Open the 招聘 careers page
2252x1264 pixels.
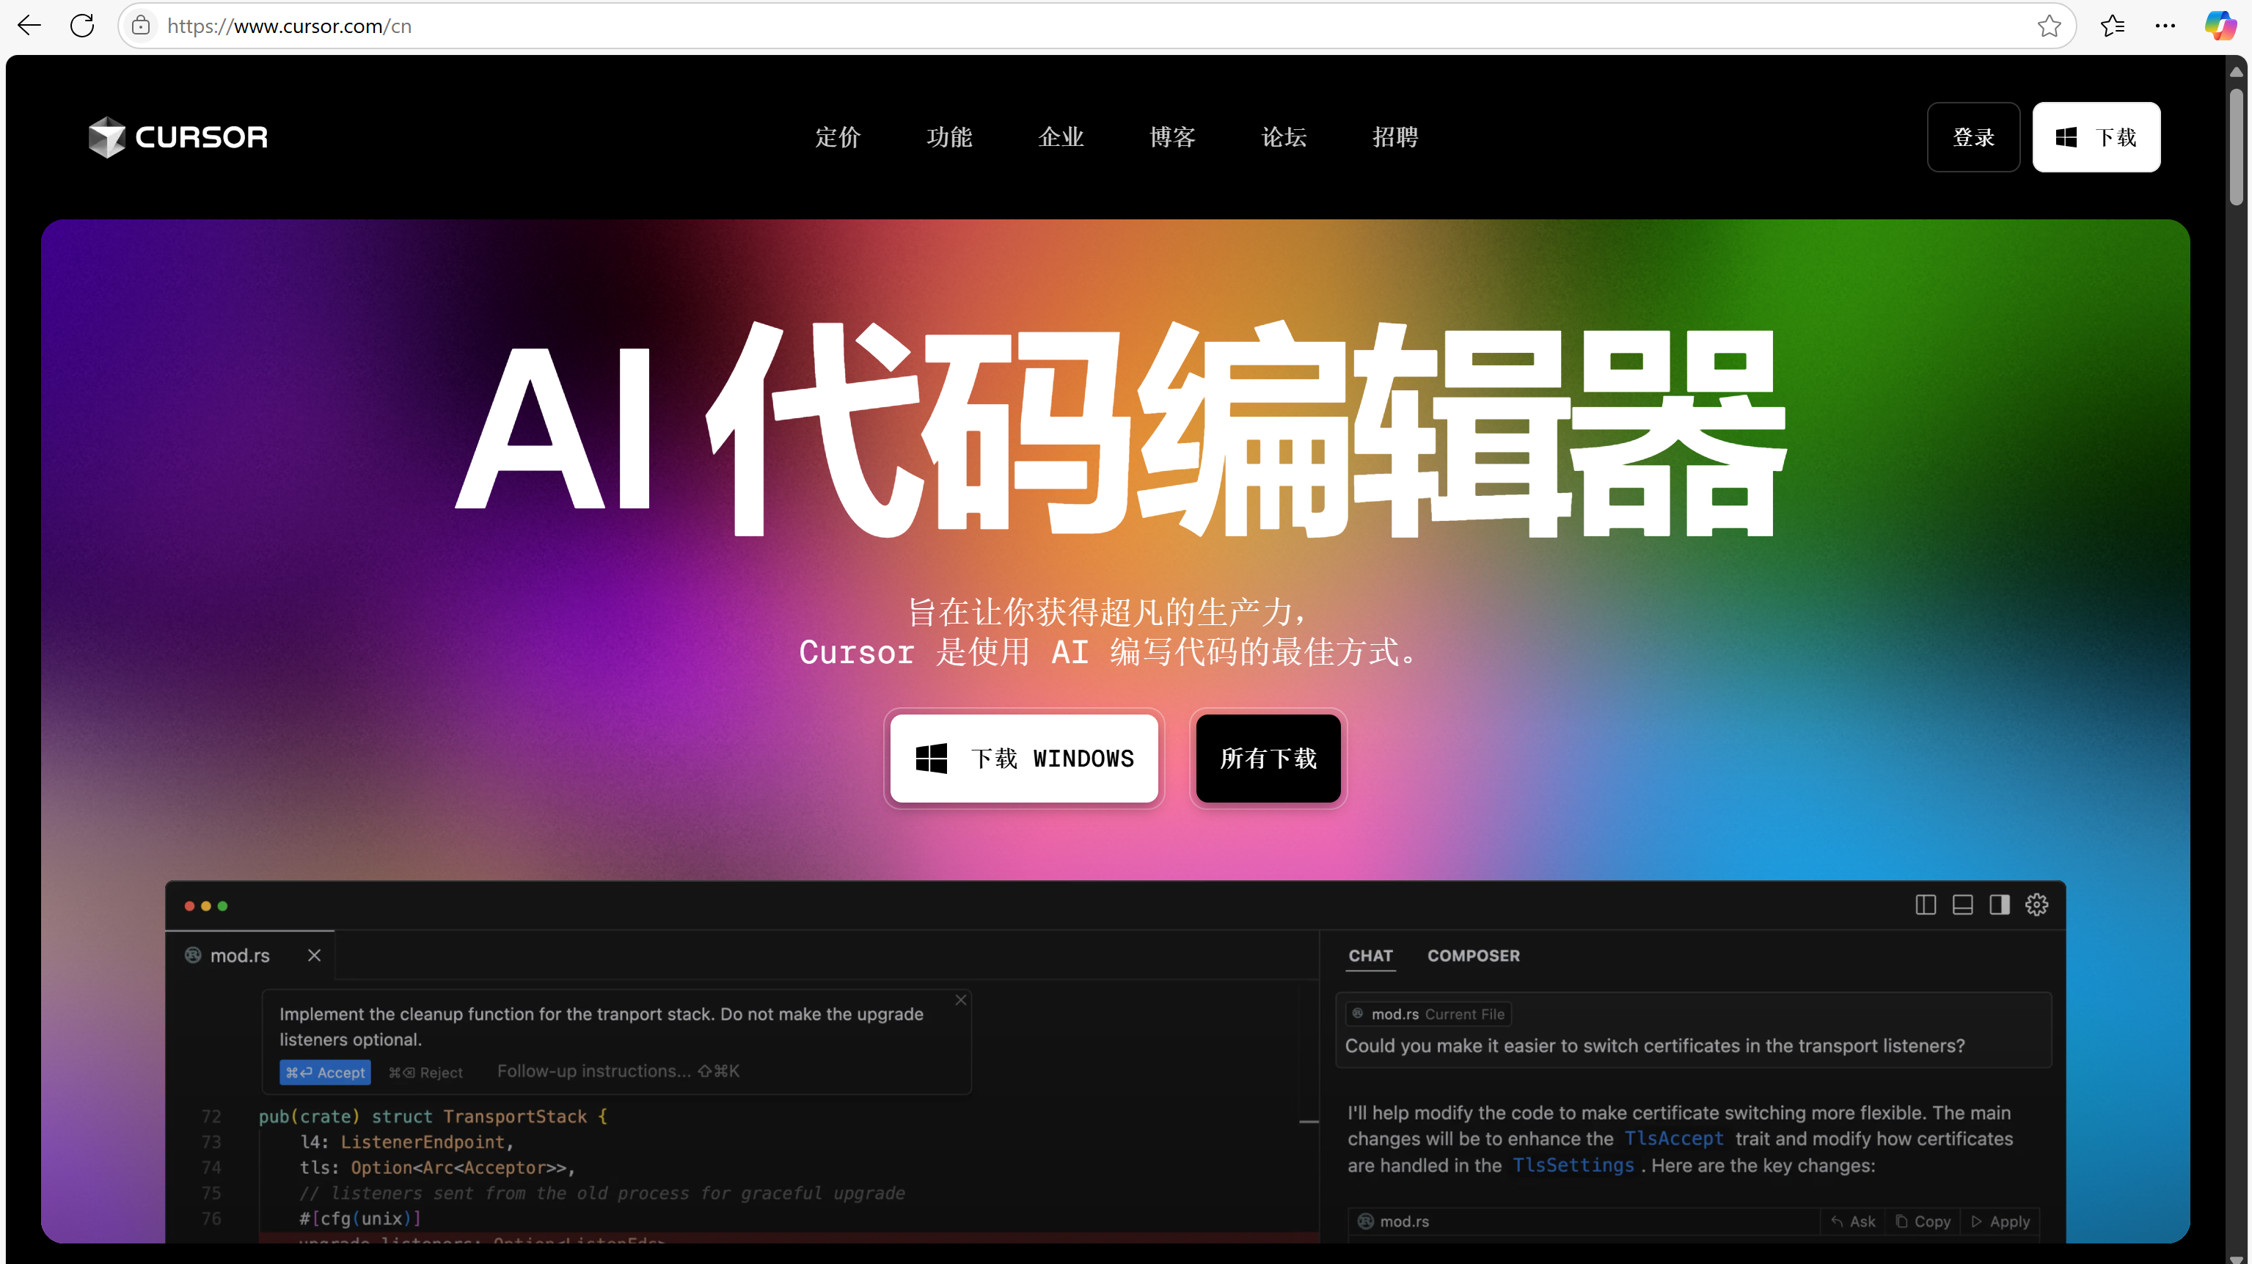pyautogui.click(x=1395, y=137)
